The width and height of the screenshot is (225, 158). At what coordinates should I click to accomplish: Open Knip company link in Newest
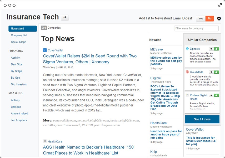pyautogui.click(x=153, y=152)
